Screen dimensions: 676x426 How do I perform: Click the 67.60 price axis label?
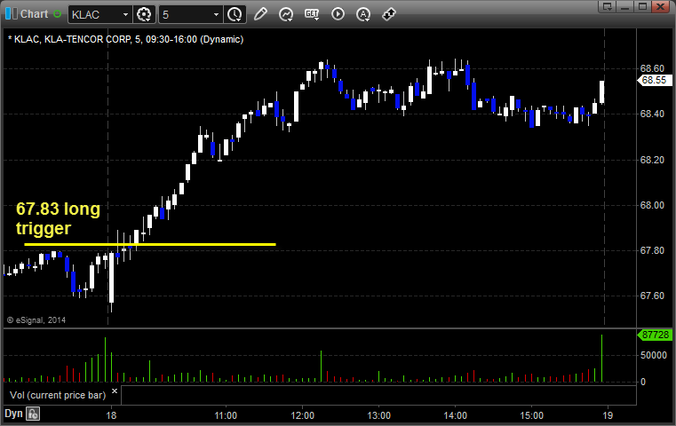click(652, 296)
